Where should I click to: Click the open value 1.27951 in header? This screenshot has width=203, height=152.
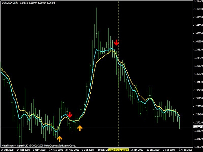[24, 3]
